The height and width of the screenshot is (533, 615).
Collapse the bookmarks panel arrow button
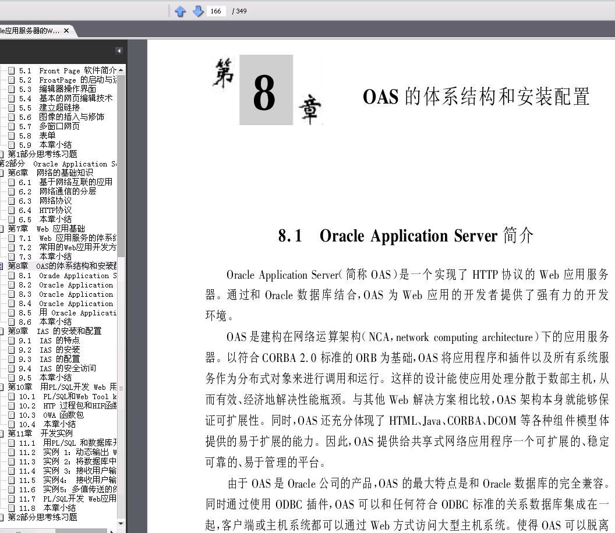pyautogui.click(x=119, y=51)
